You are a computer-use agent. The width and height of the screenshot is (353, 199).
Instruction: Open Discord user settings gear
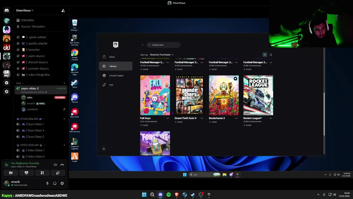62,183
